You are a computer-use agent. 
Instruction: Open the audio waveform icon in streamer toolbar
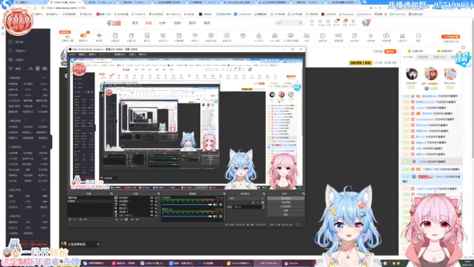(x=99, y=36)
